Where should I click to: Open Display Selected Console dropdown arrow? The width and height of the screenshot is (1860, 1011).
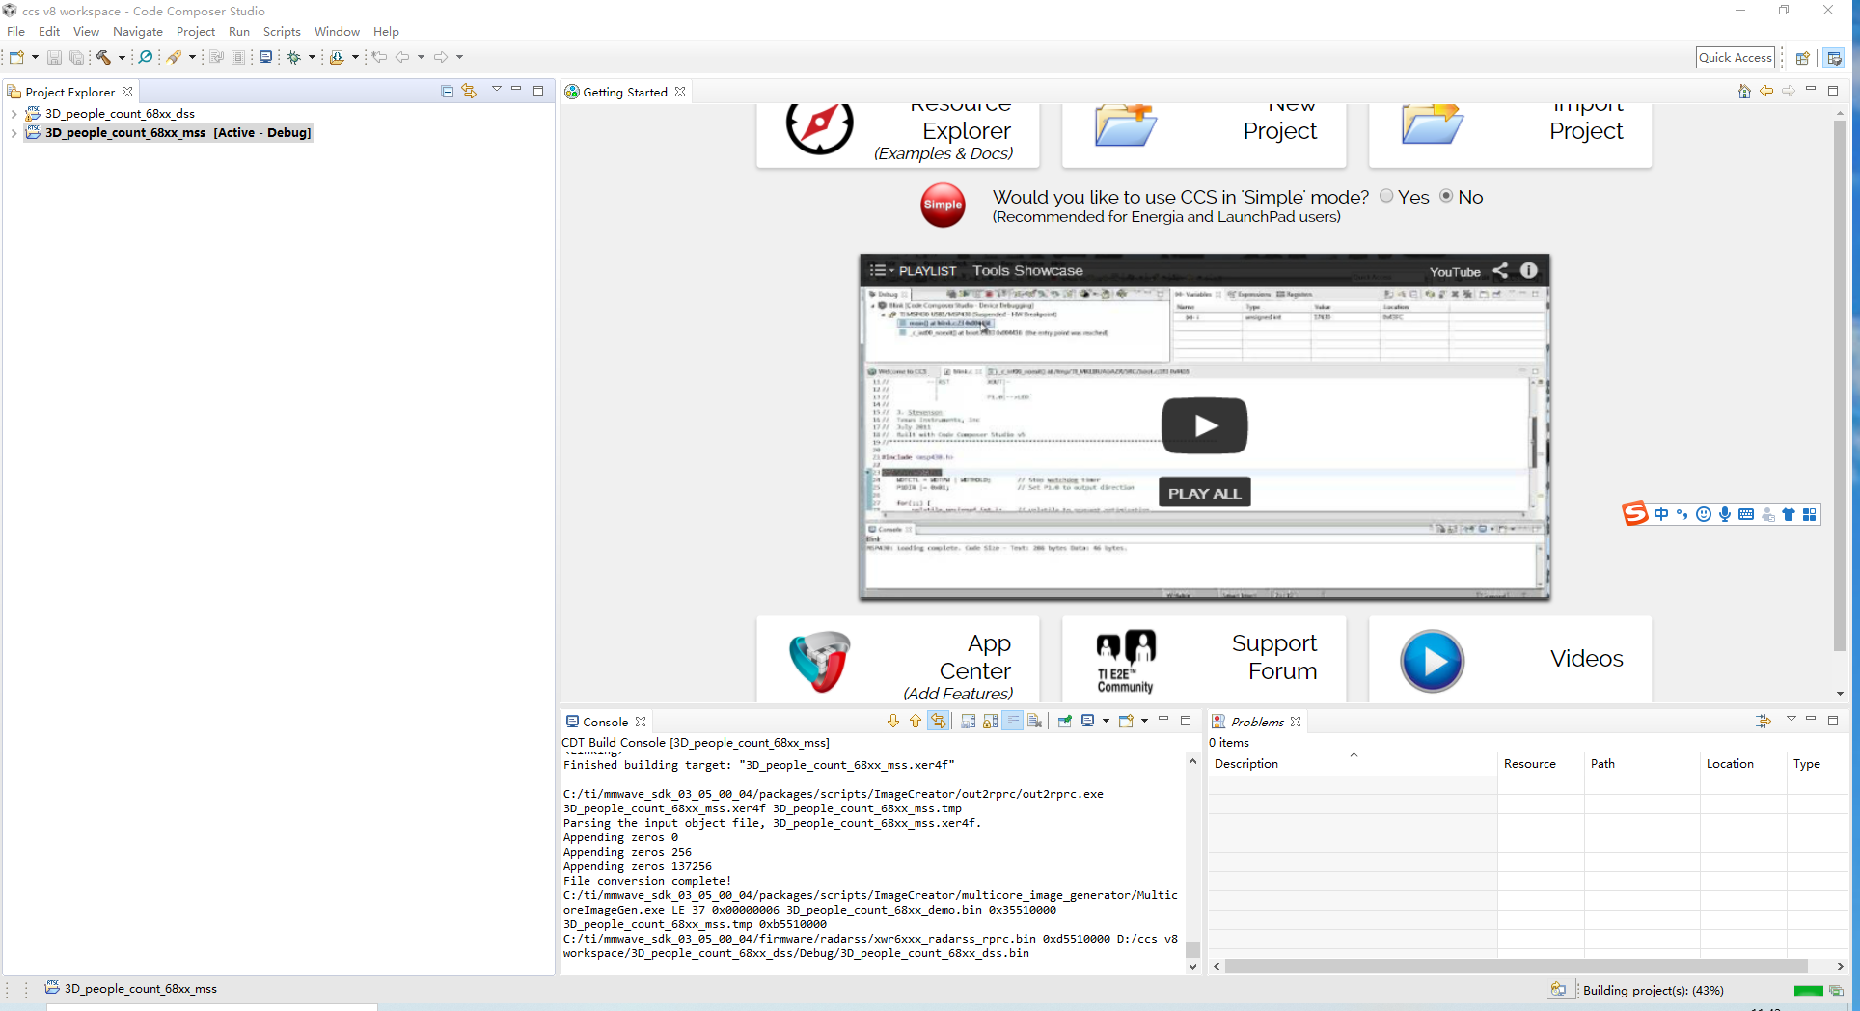tap(1106, 722)
